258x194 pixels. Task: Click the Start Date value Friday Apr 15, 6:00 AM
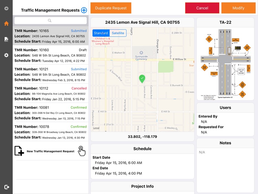pos(118,163)
